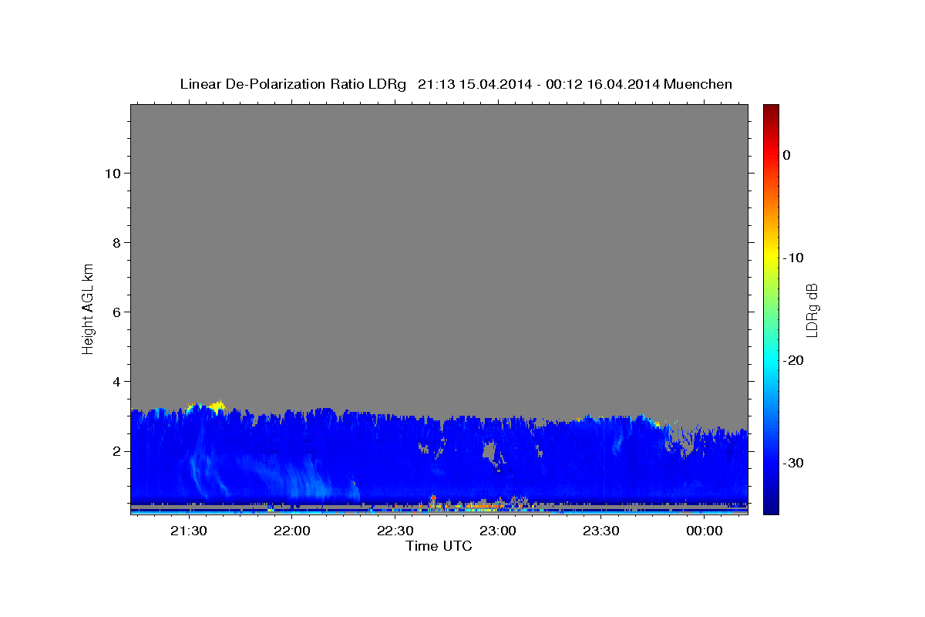Click the colorbar value '-20'

click(793, 360)
